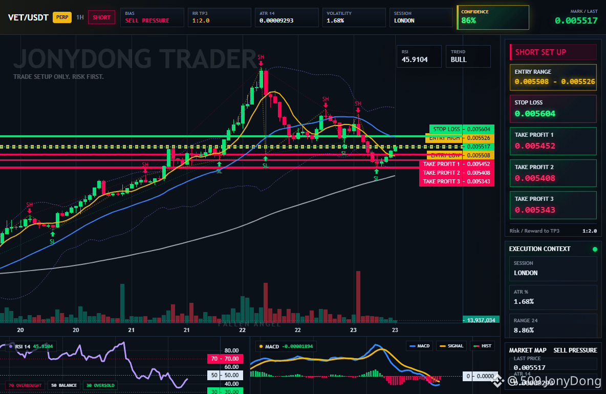
Task: Open the Take Profit 1 side card
Action: tap(553, 141)
